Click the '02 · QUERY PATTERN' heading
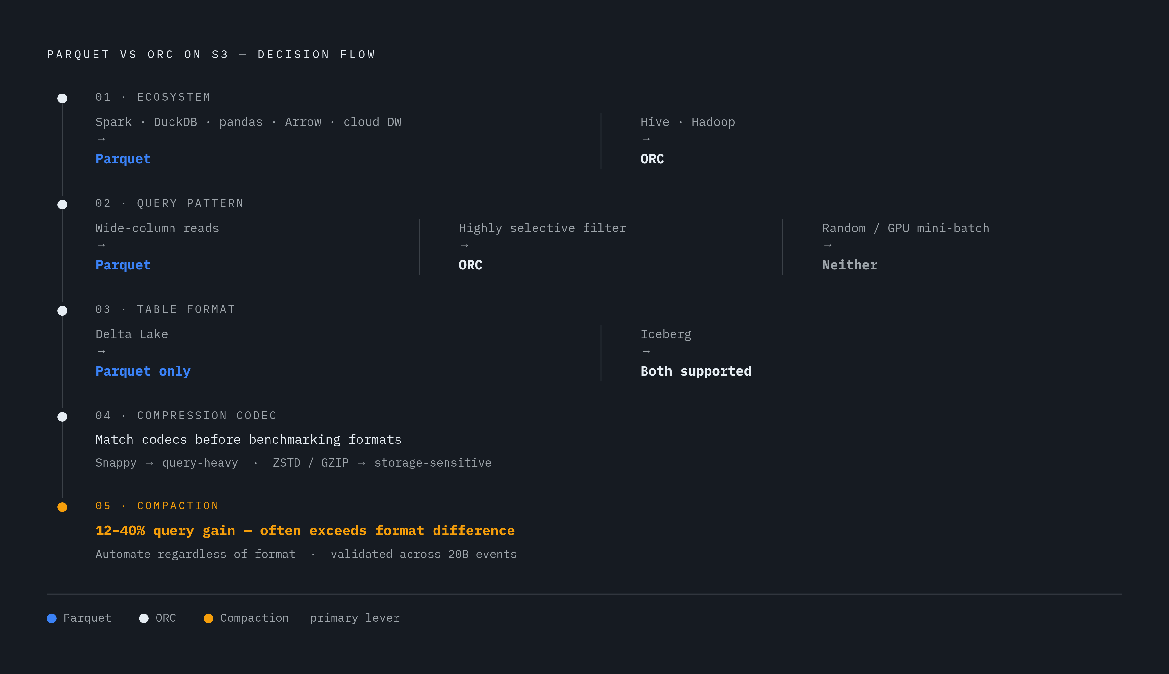1169x674 pixels. pos(170,203)
